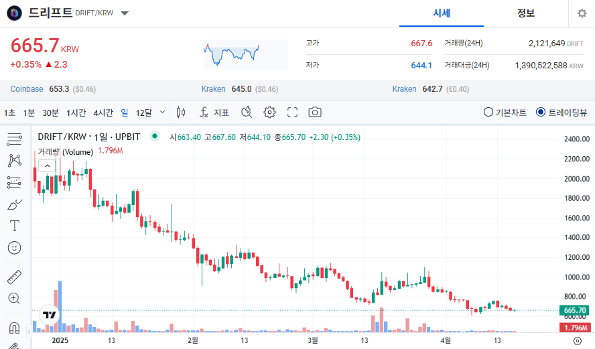The image size is (595, 349).
Task: Click the 665.7 current price heading
Action: pyautogui.click(x=35, y=46)
